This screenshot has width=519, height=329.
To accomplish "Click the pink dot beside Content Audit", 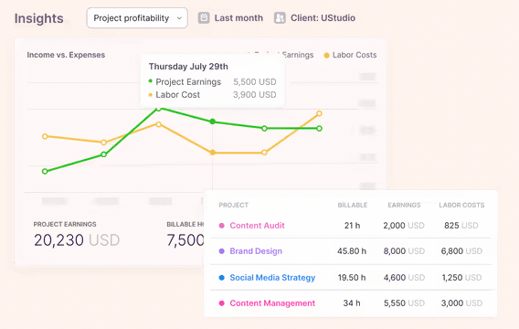I will point(222,226).
